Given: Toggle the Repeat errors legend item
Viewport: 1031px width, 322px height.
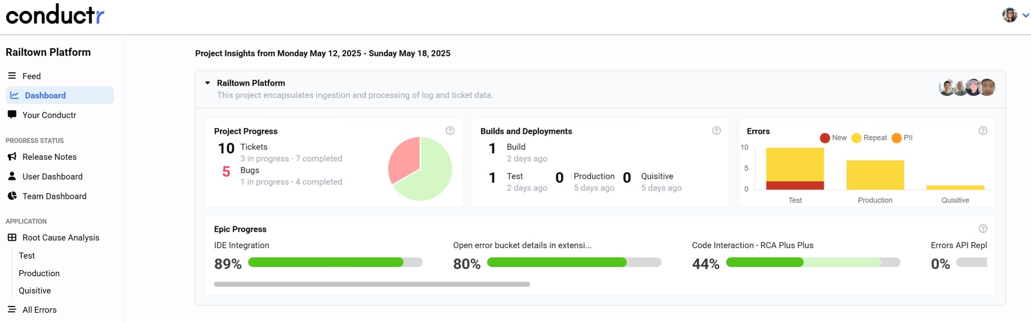Looking at the screenshot, I should point(869,138).
